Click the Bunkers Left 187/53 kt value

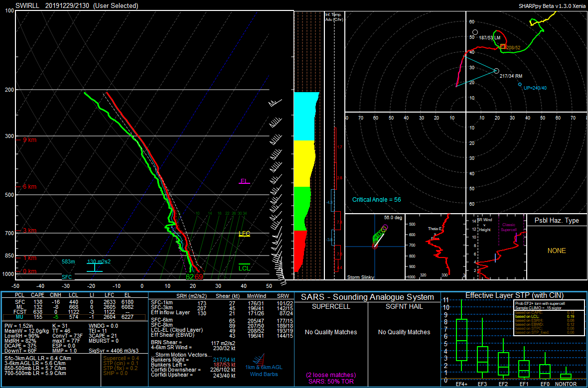coord(225,365)
